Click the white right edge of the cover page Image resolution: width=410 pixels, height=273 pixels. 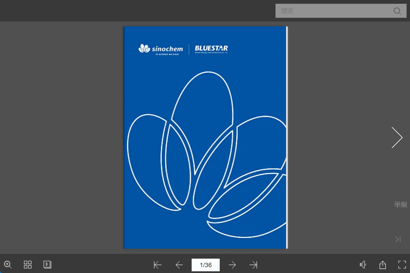pos(287,137)
